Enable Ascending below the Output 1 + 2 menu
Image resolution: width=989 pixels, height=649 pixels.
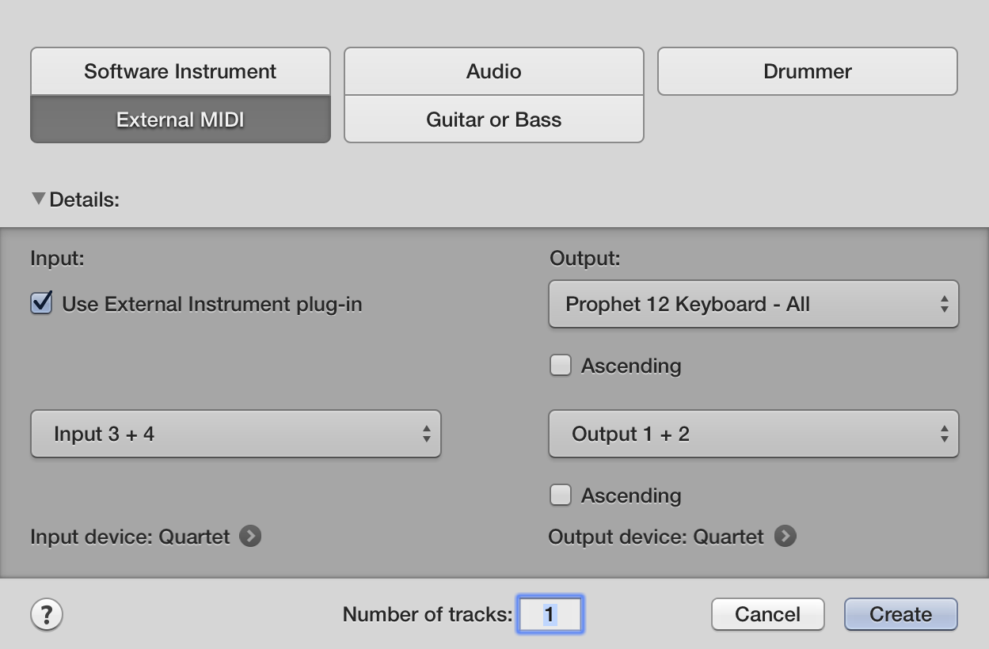pyautogui.click(x=561, y=495)
